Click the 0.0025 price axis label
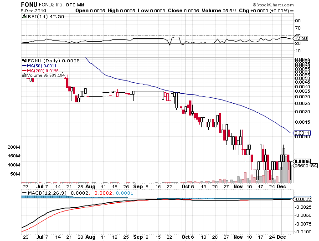Screen dimensions: 319x241 click(303, 104)
